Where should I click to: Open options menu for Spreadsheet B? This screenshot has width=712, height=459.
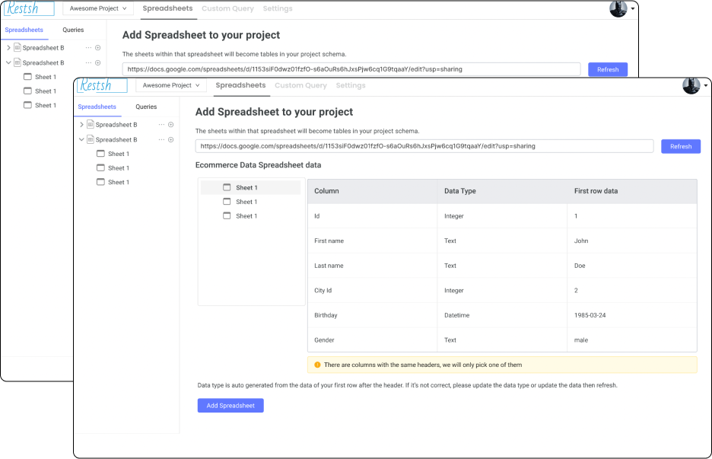coord(161,139)
